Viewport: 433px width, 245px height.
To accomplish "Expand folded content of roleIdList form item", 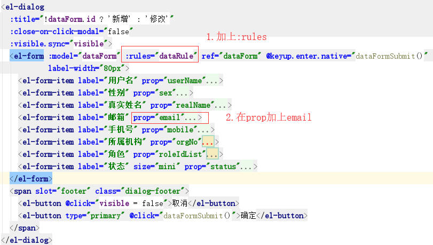I will tap(212, 154).
